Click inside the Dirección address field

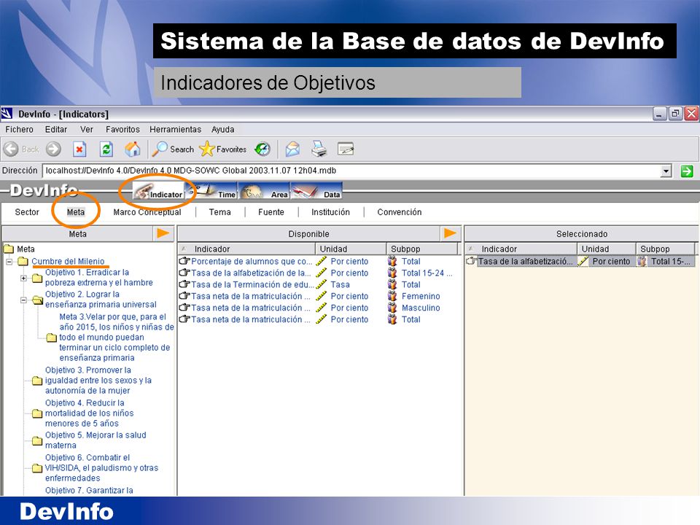point(351,171)
